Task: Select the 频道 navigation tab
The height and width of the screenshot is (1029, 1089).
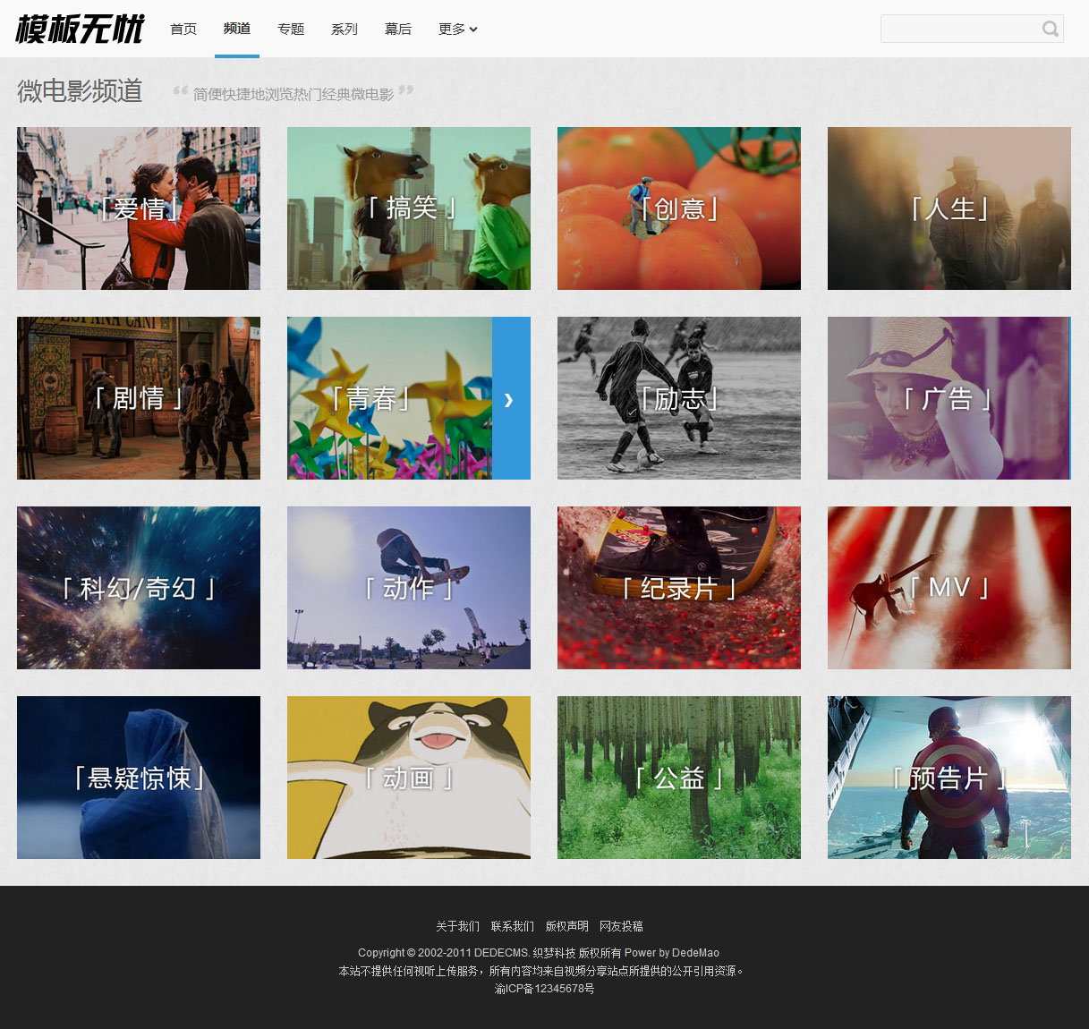Action: pyautogui.click(x=237, y=30)
